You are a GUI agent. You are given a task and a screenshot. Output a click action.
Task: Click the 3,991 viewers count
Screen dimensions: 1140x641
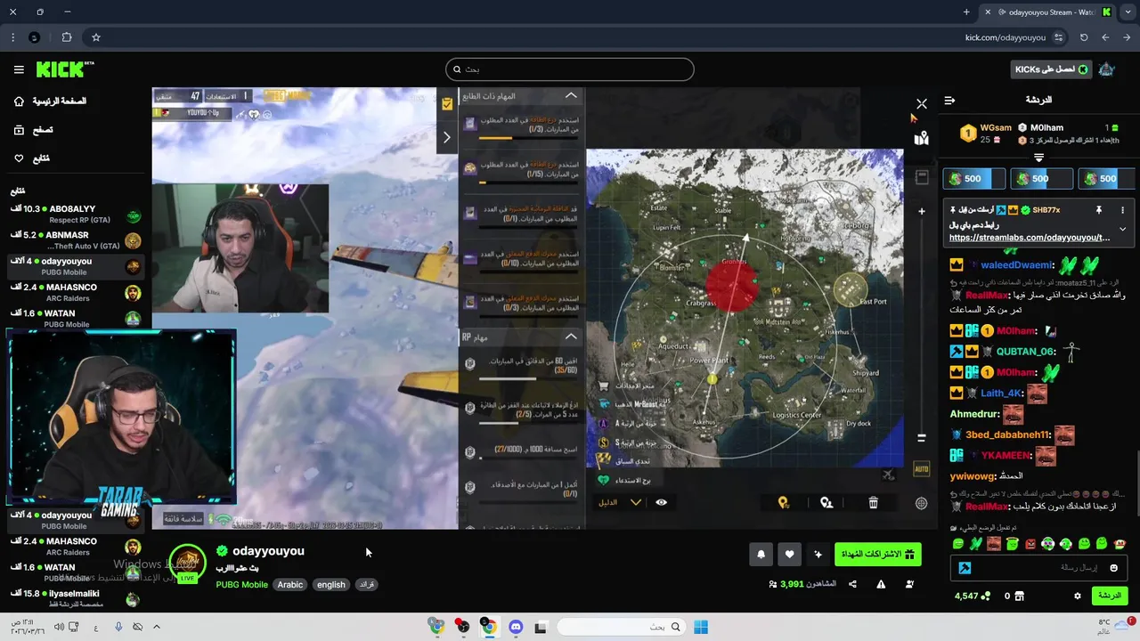point(791,584)
